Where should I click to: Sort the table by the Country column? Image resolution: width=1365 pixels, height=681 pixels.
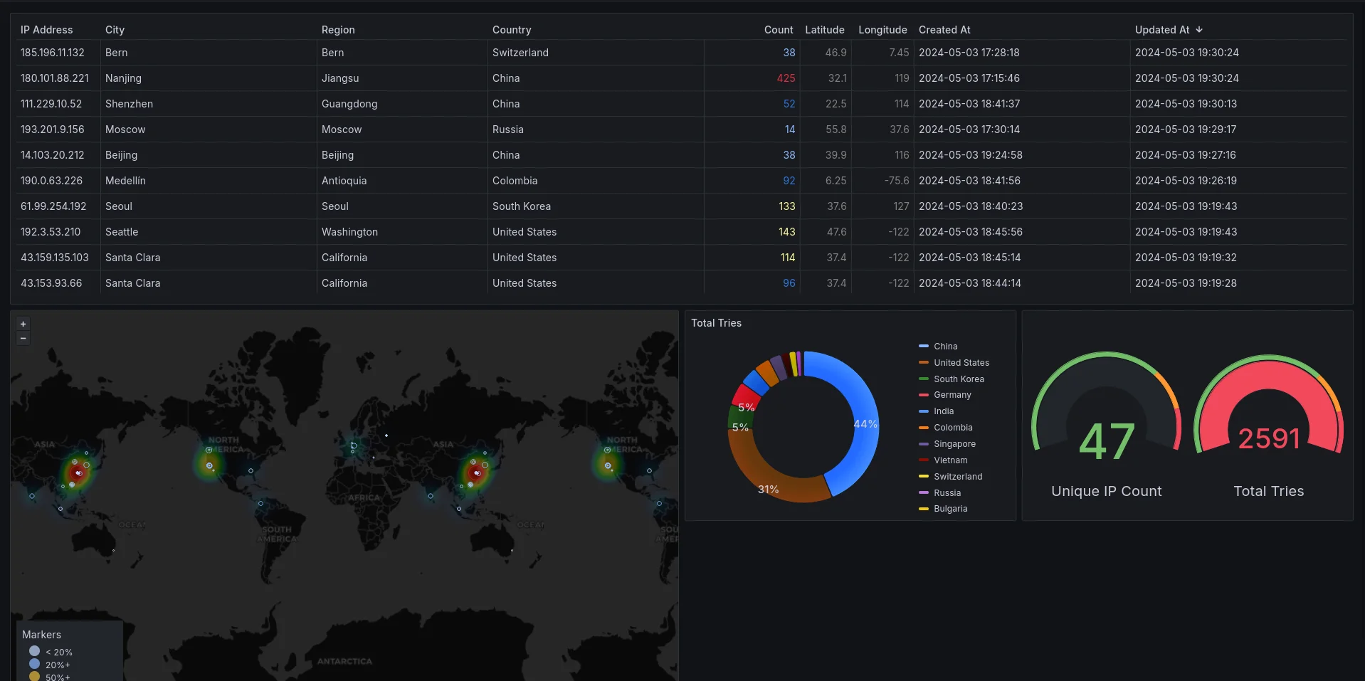coord(512,29)
